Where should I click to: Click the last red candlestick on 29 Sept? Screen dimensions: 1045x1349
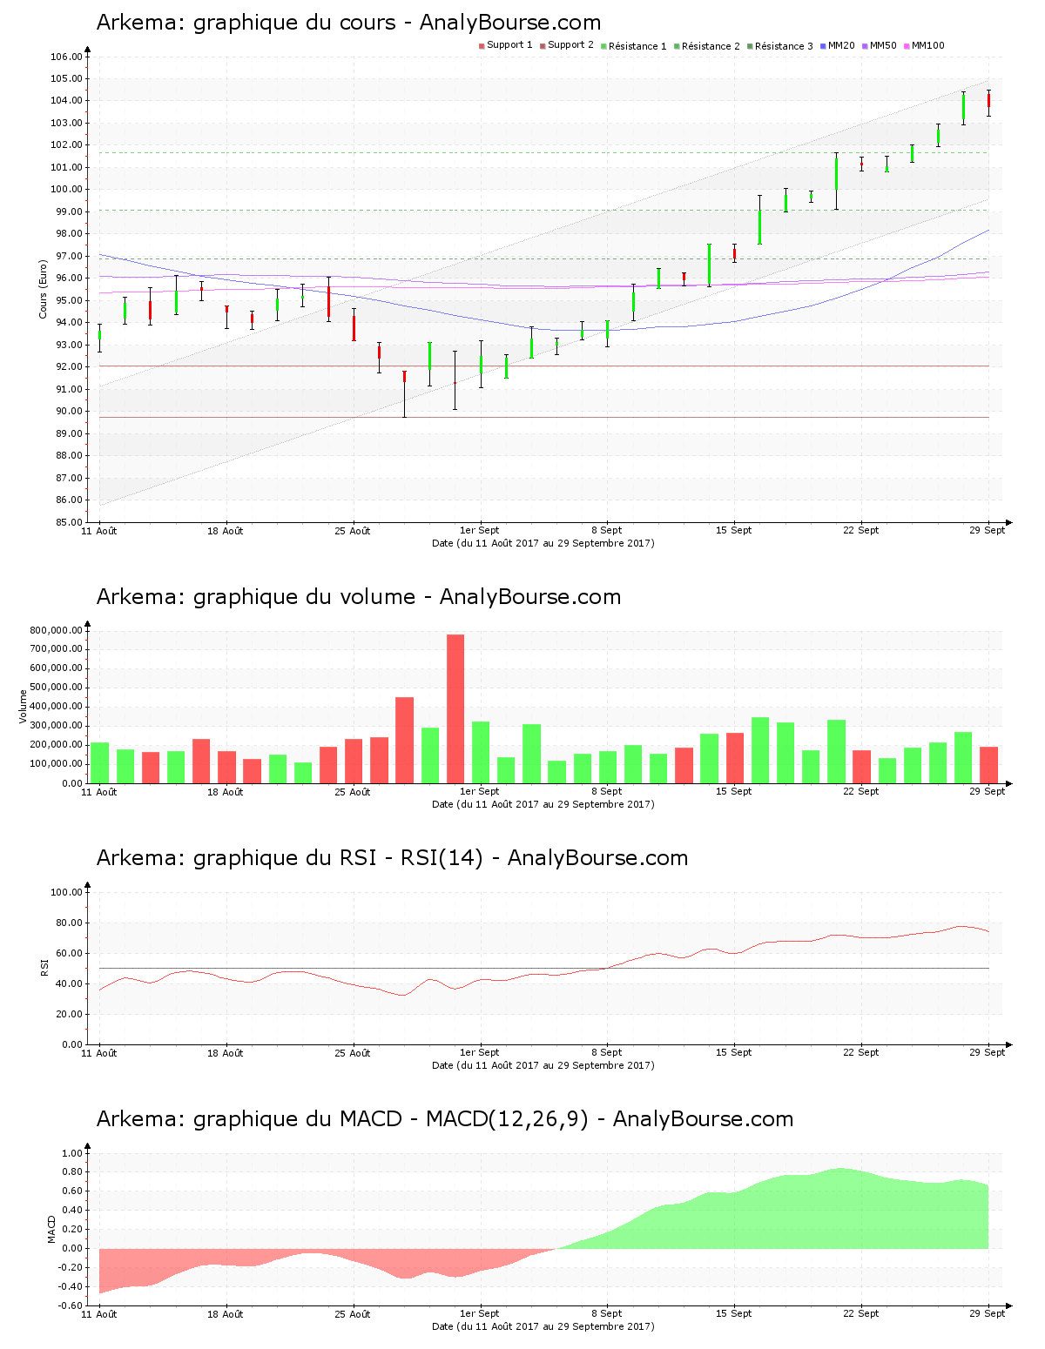pos(988,101)
